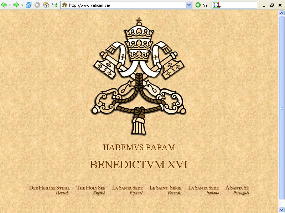The image size is (285, 213).
Task: Click inside the Google search box
Action: [x=239, y=5]
